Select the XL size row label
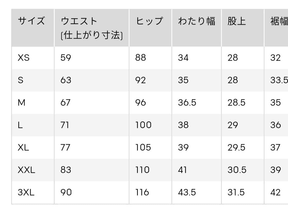288x213 pixels. click(23, 148)
